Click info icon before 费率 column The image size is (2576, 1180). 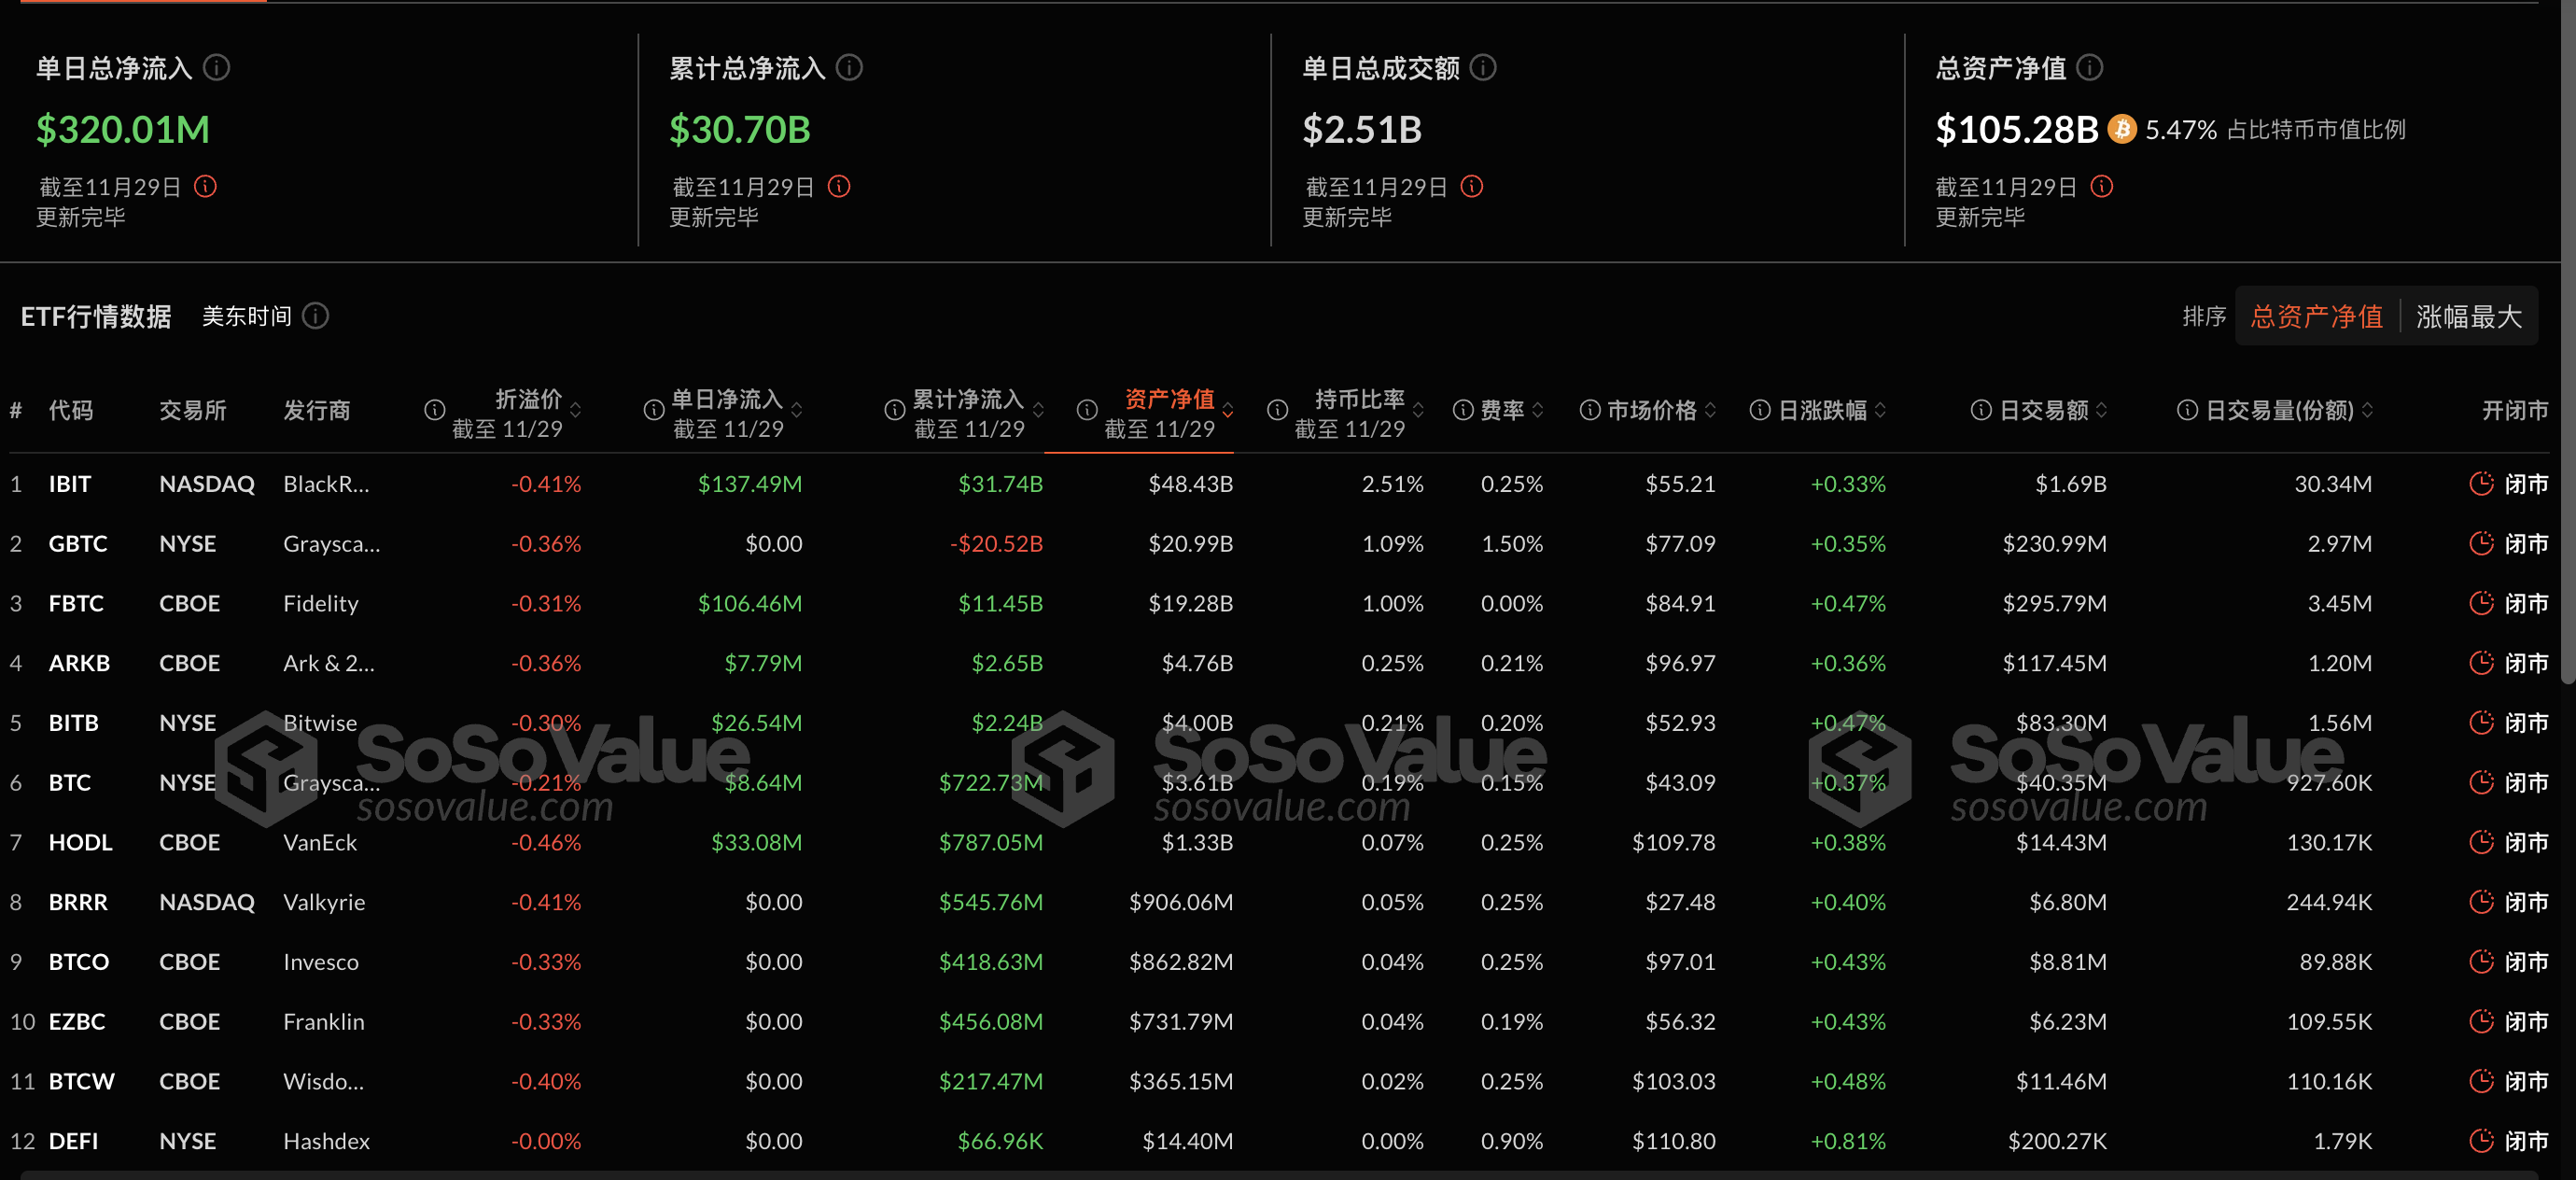click(x=1463, y=410)
